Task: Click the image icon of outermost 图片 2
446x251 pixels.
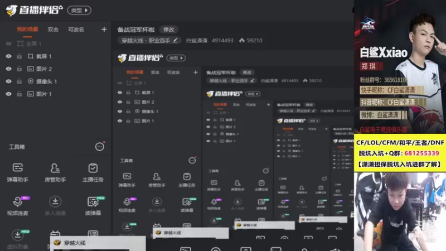Action: [31, 69]
